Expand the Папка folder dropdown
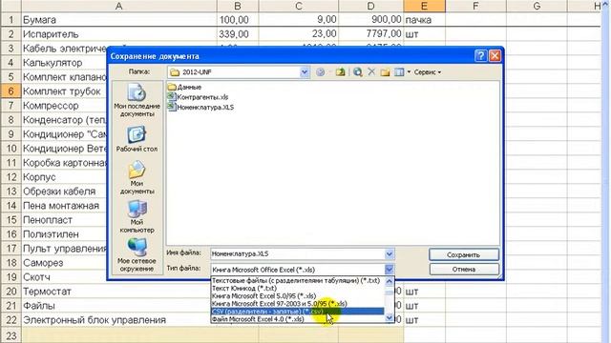 click(305, 72)
